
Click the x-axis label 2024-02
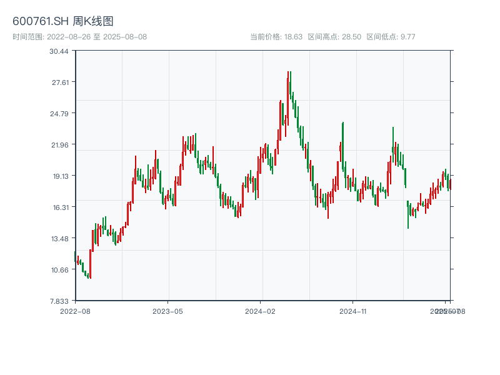260,311
